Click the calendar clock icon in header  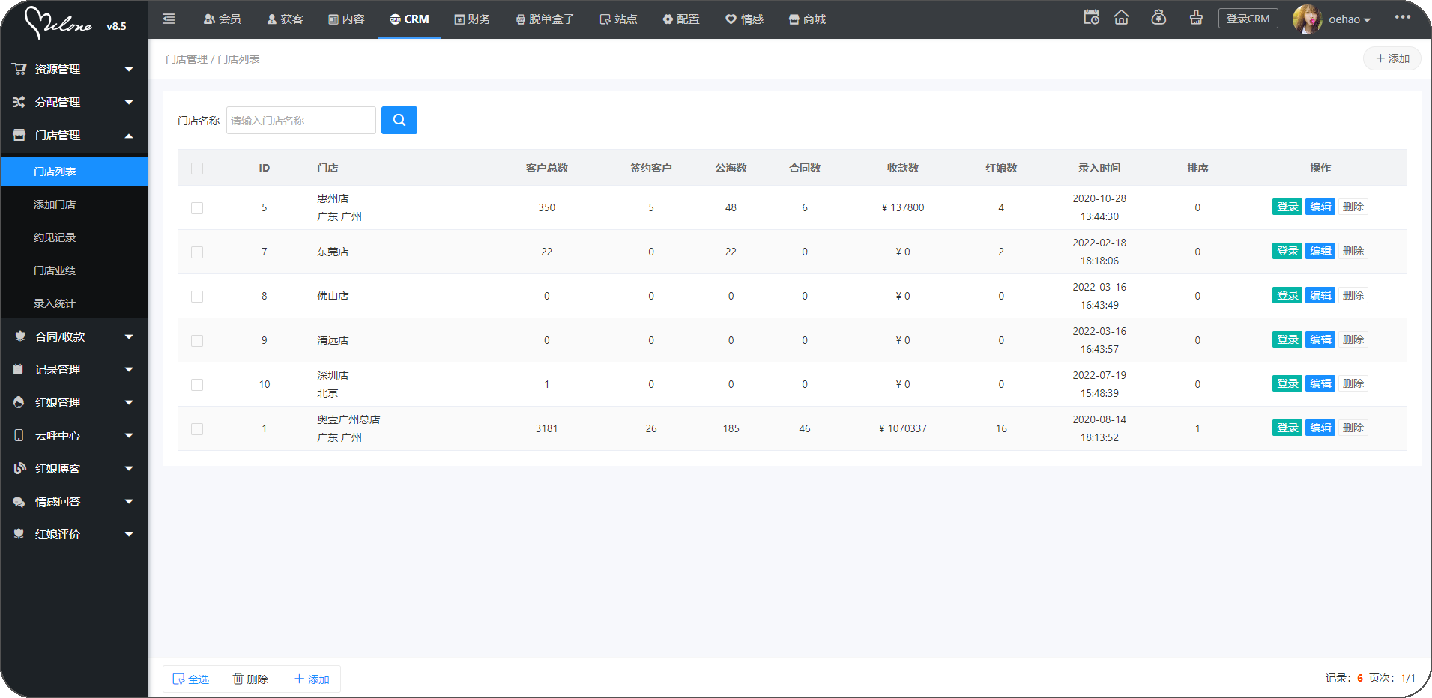[x=1091, y=18]
